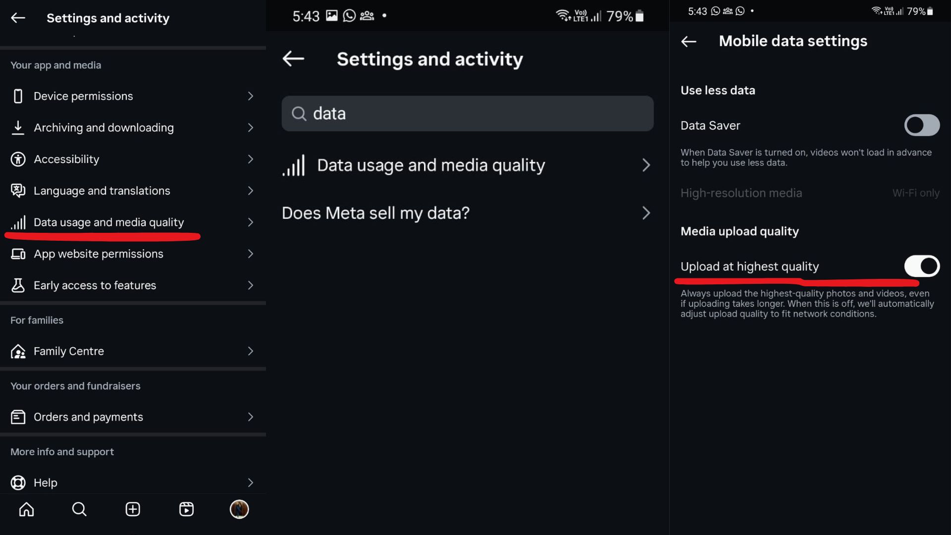Image resolution: width=951 pixels, height=535 pixels.
Task: Click the Archiving and downloading download icon
Action: coord(18,127)
